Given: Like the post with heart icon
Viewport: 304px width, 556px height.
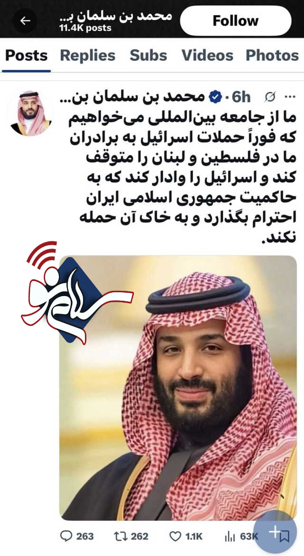Looking at the screenshot, I should 175,536.
